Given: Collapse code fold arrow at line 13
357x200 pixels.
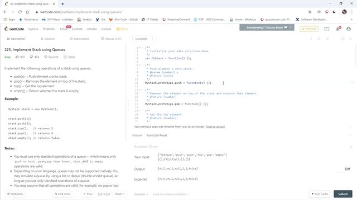Looking at the screenshot, I should [140, 90].
